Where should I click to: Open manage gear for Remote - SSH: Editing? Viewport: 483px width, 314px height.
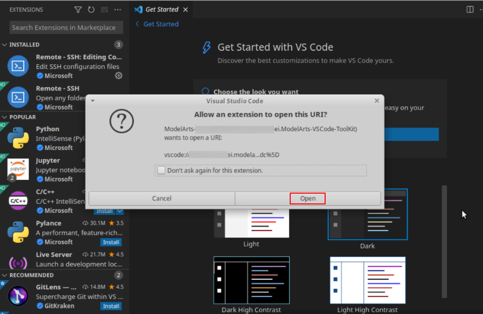pos(119,75)
